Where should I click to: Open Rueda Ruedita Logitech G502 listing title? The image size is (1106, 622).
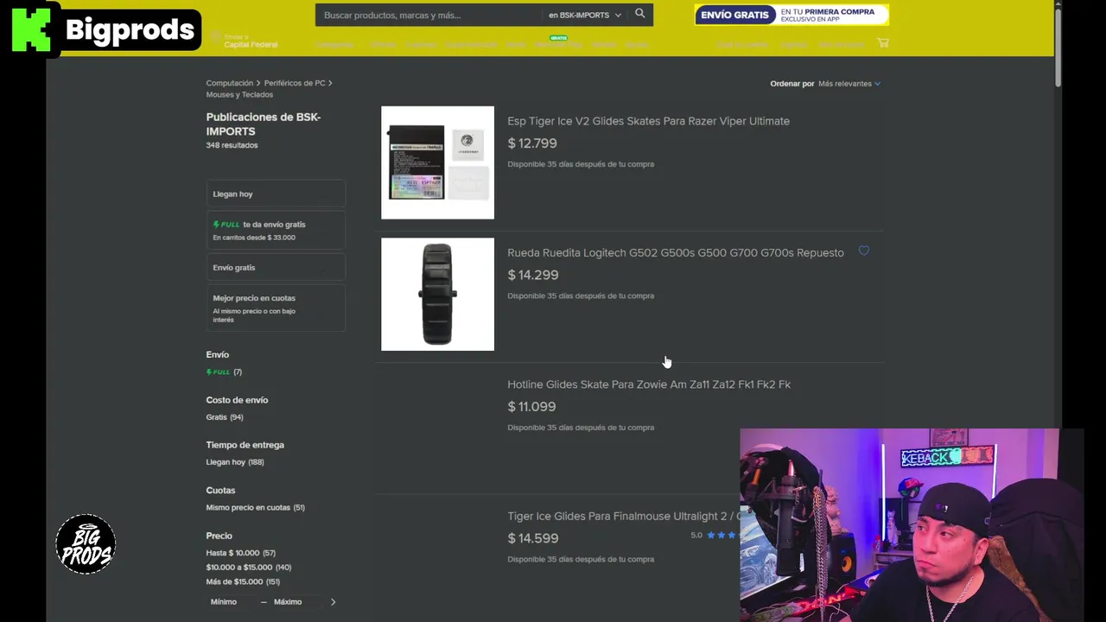[676, 253]
